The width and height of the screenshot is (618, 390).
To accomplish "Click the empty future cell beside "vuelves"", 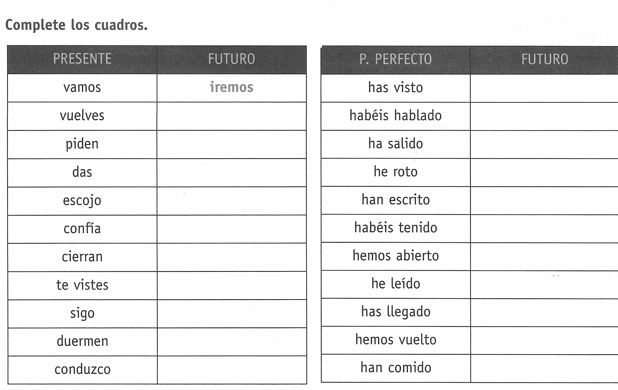I will [232, 116].
